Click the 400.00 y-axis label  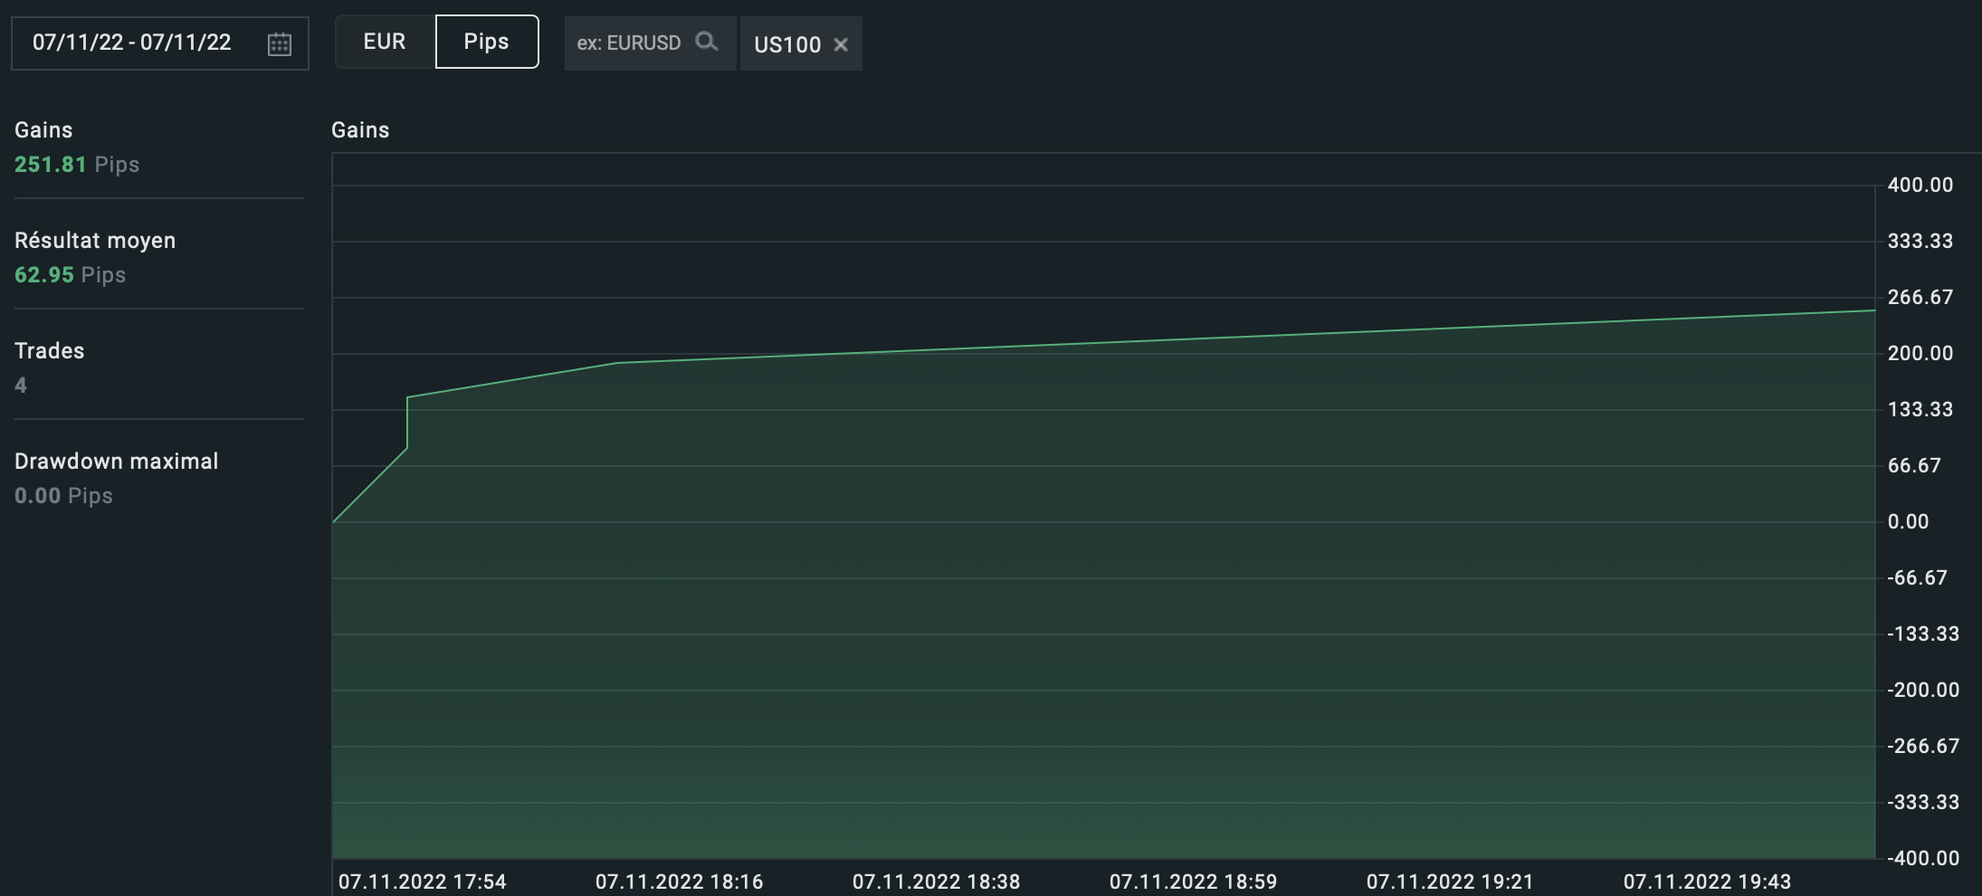[1920, 185]
